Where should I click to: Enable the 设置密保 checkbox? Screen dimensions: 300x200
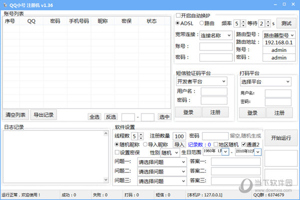[x=117, y=152]
